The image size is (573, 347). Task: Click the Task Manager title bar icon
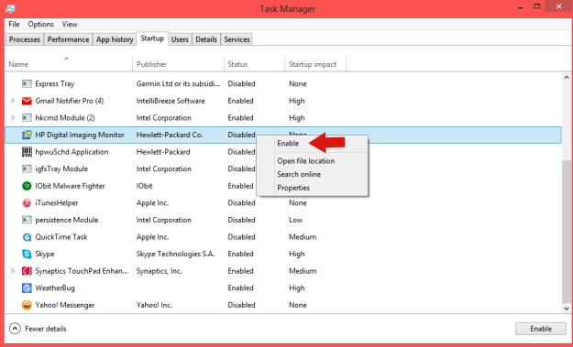[10, 8]
